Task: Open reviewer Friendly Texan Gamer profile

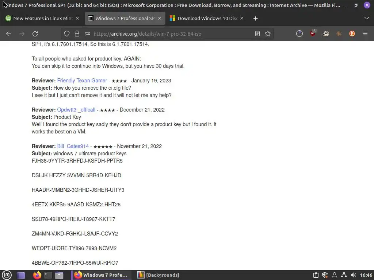Action: pos(82,81)
